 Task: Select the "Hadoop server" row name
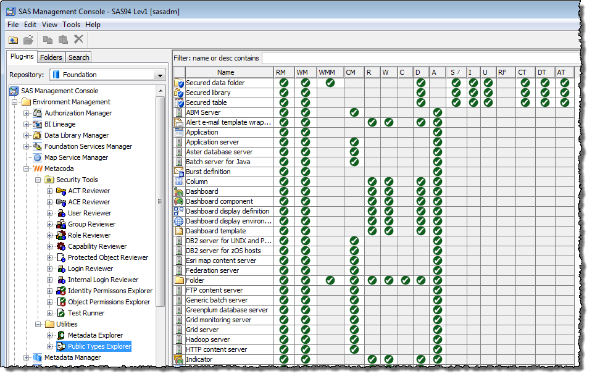pyautogui.click(x=207, y=340)
